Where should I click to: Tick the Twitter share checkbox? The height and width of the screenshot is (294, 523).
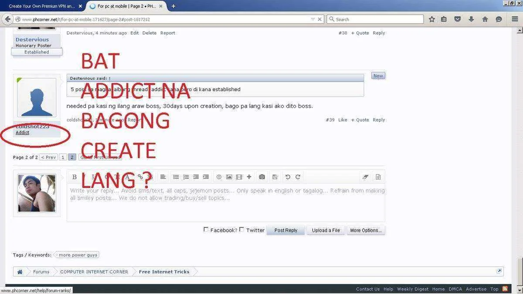(242, 230)
